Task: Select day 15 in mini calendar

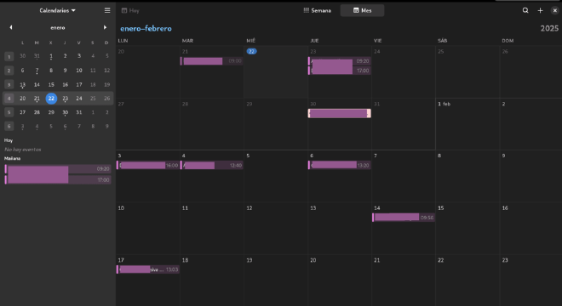Action: 51,84
